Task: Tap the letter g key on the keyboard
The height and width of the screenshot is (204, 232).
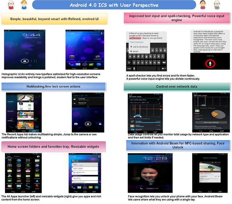Action: coord(146,56)
